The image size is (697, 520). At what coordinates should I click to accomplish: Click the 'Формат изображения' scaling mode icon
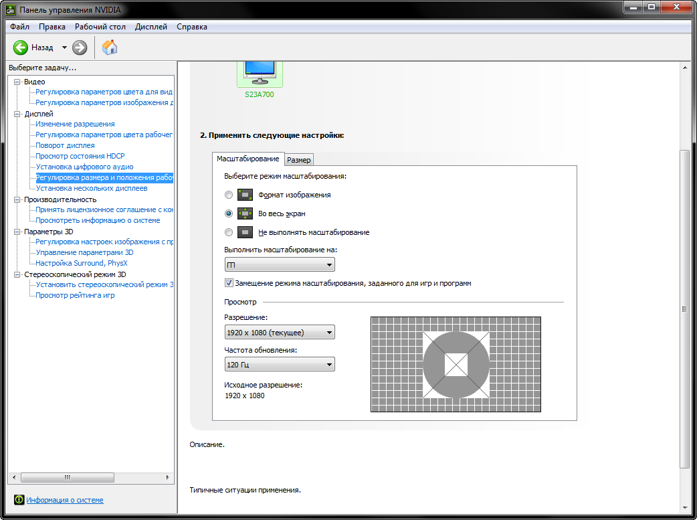[245, 195]
